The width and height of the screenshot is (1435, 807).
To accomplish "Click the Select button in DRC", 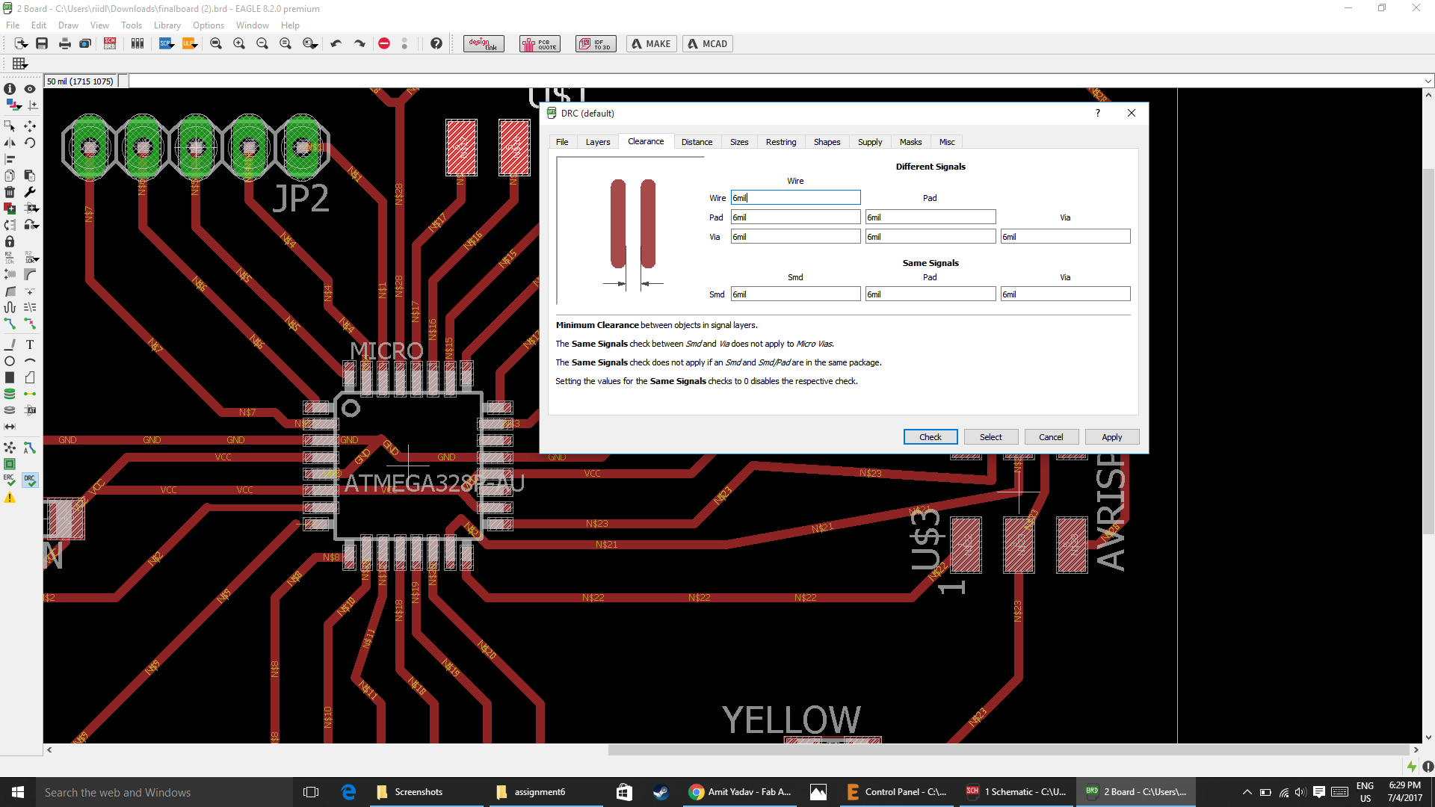I will point(991,437).
